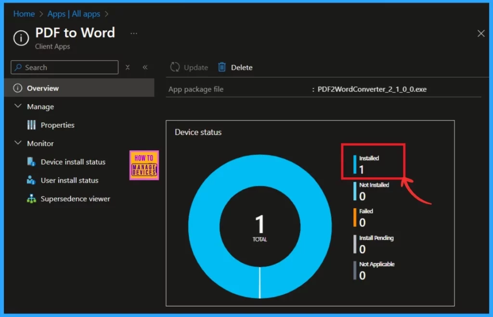Image resolution: width=493 pixels, height=317 pixels.
Task: Click the Supersedence viewer hierarchy icon
Action: (31, 198)
